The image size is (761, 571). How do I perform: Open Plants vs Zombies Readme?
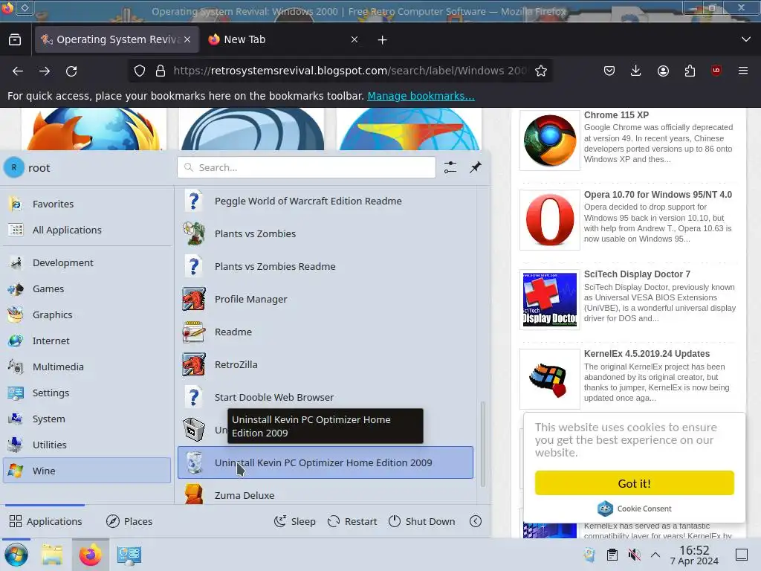click(x=326, y=267)
